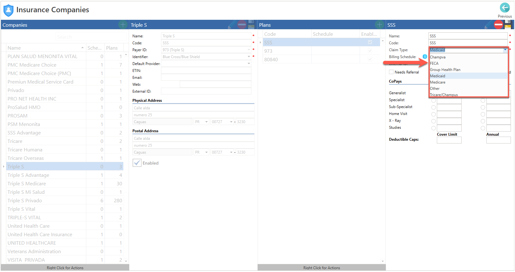Select the Triple S Privado company row
The height and width of the screenshot is (272, 515).
click(x=65, y=200)
